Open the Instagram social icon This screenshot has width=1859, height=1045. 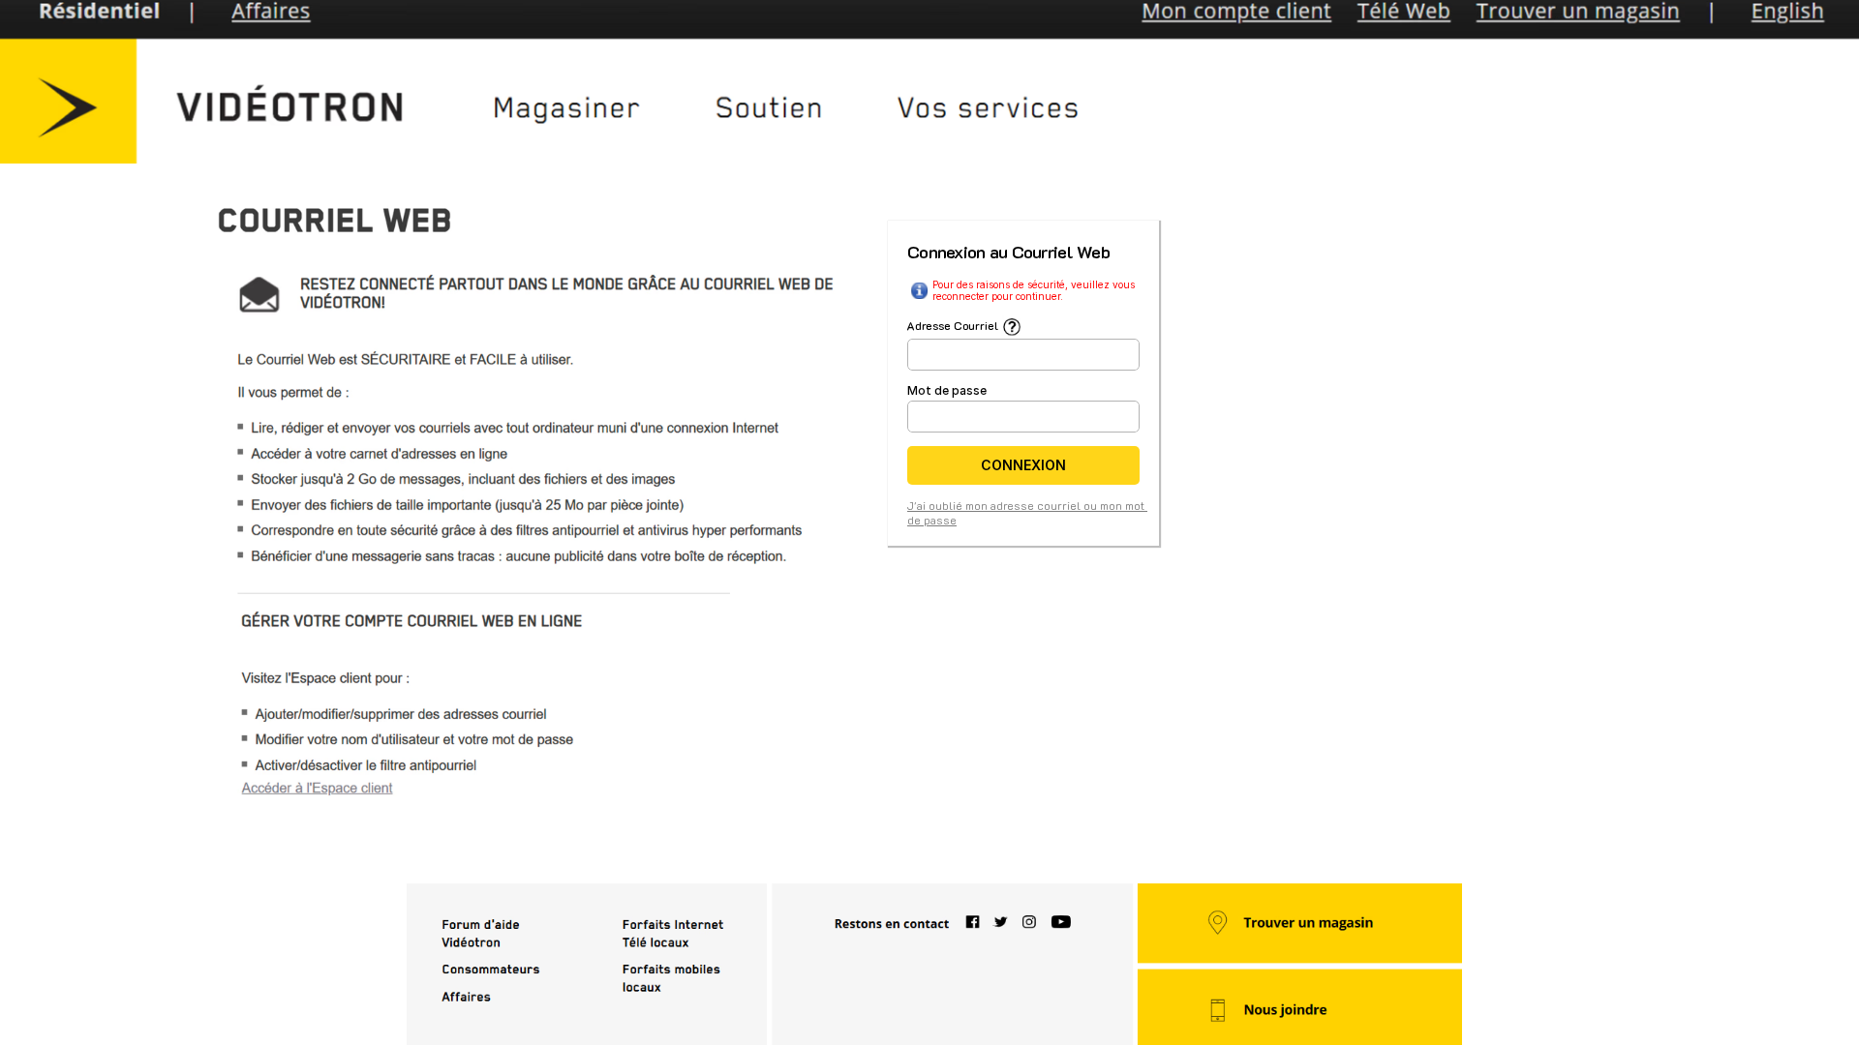point(1029,922)
